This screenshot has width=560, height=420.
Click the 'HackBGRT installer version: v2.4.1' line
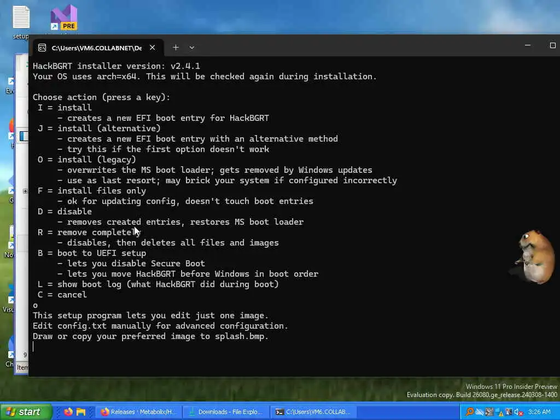coord(116,66)
